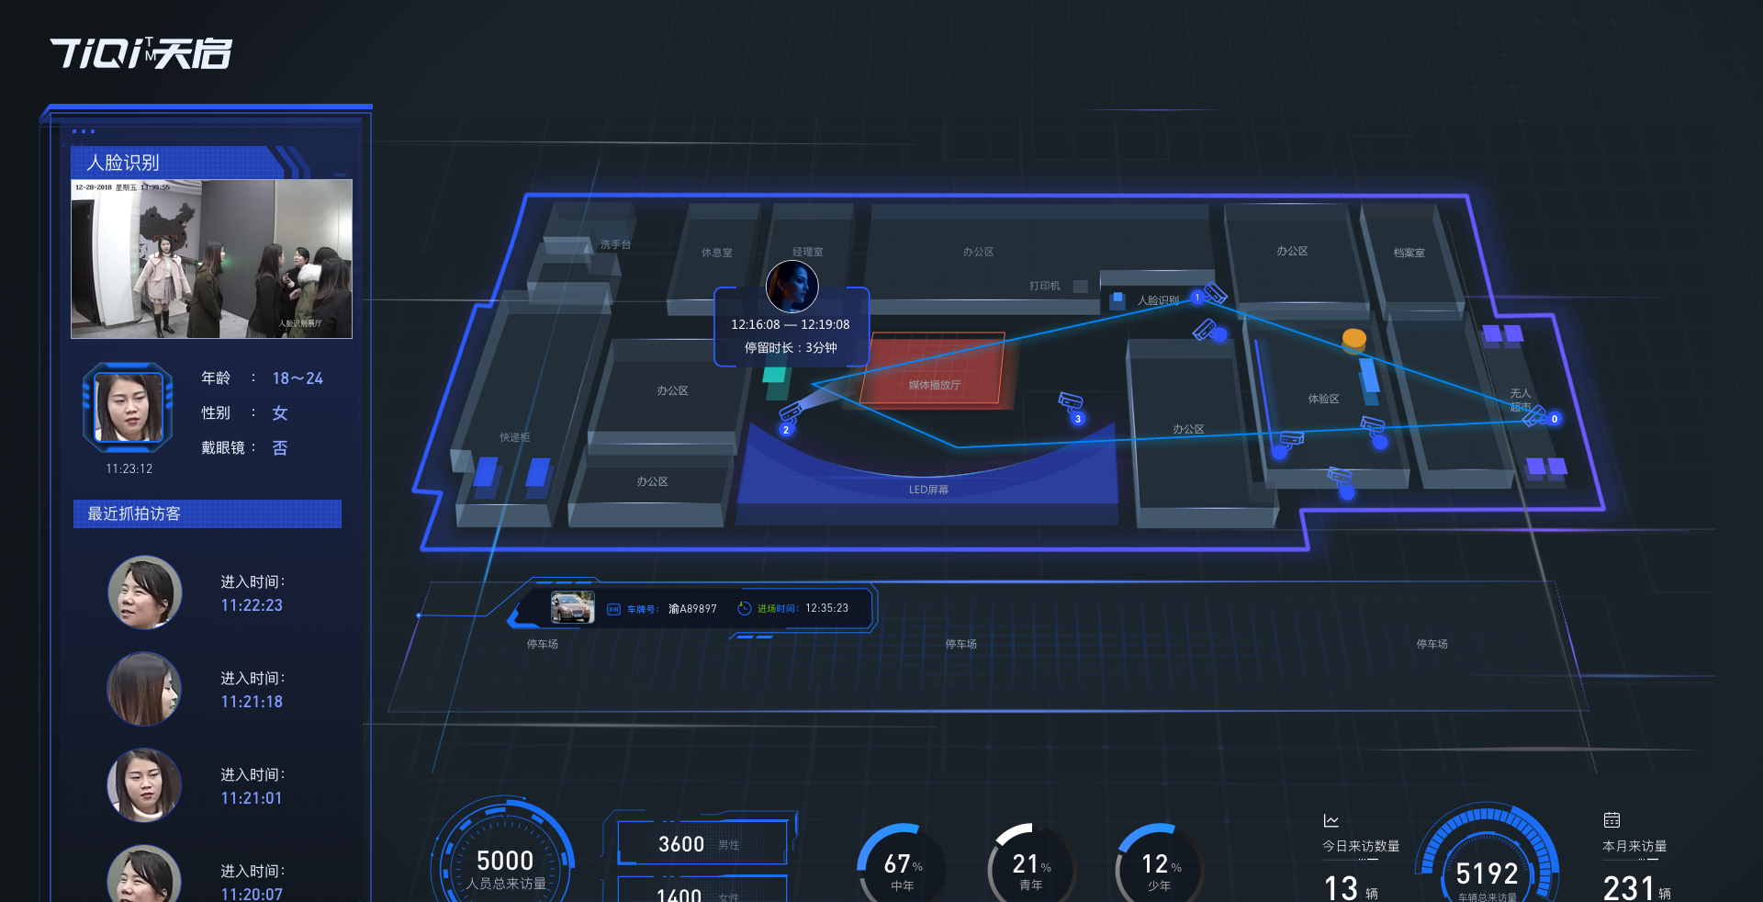Click the tracked person avatar on the map

pos(792,287)
